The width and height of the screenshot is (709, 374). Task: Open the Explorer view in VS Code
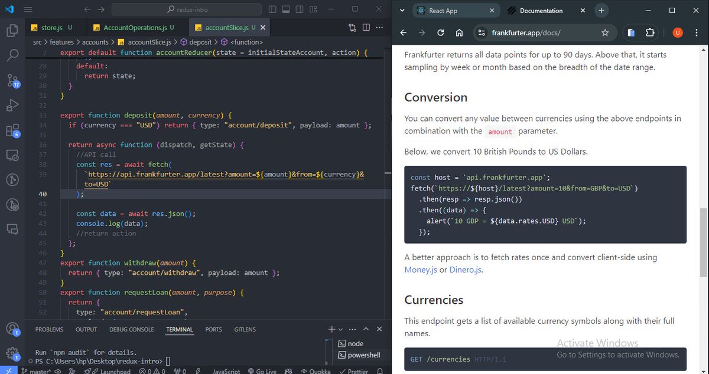(12, 31)
